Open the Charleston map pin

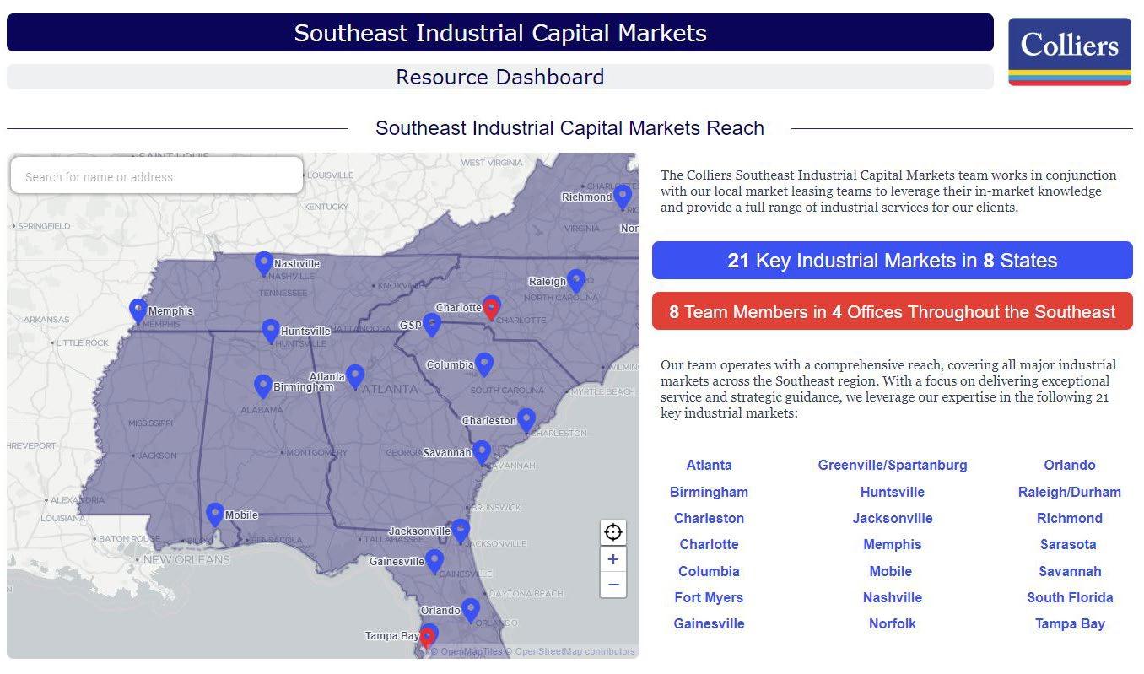point(526,420)
